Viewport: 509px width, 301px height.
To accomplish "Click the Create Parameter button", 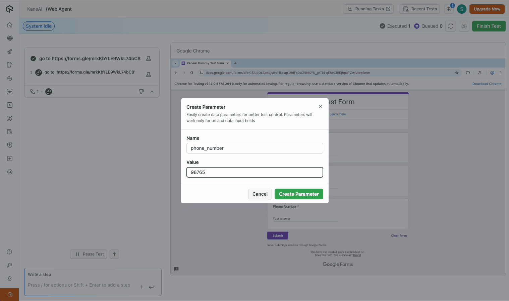I will [299, 194].
